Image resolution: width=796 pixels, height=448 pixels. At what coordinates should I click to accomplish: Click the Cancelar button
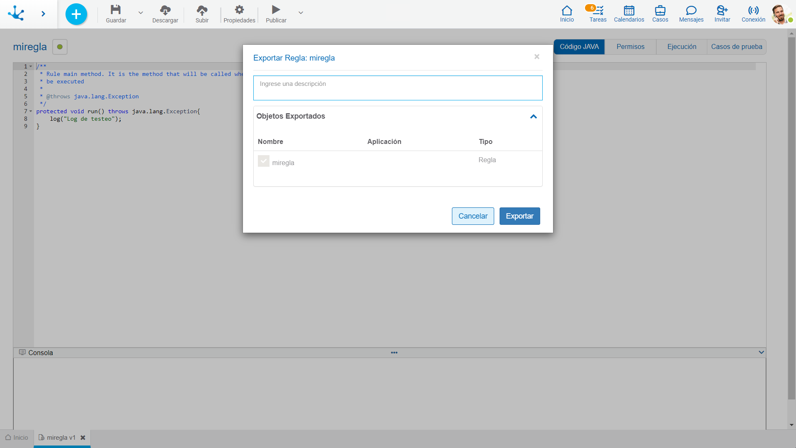(473, 216)
